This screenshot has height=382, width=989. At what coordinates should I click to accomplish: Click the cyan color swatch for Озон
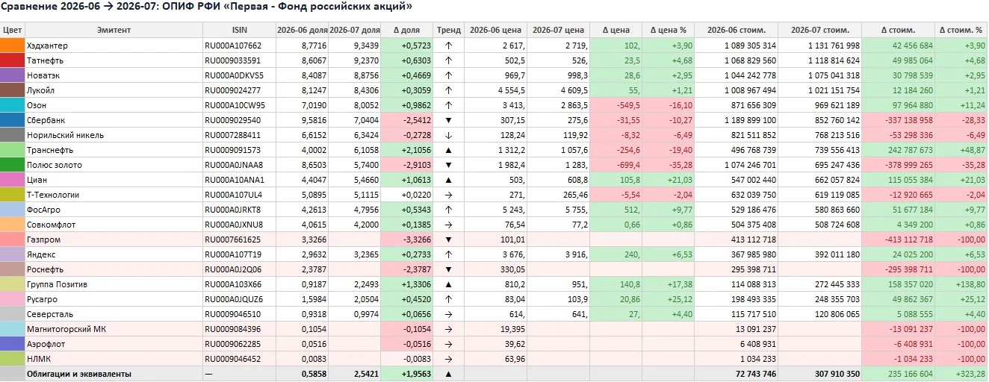click(13, 105)
